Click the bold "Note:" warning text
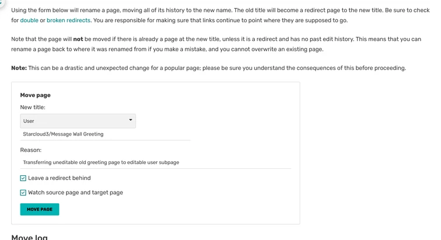 (19, 68)
